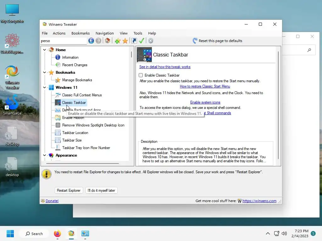Click Restart Explorer button
The height and width of the screenshot is (241, 322).
69,190
